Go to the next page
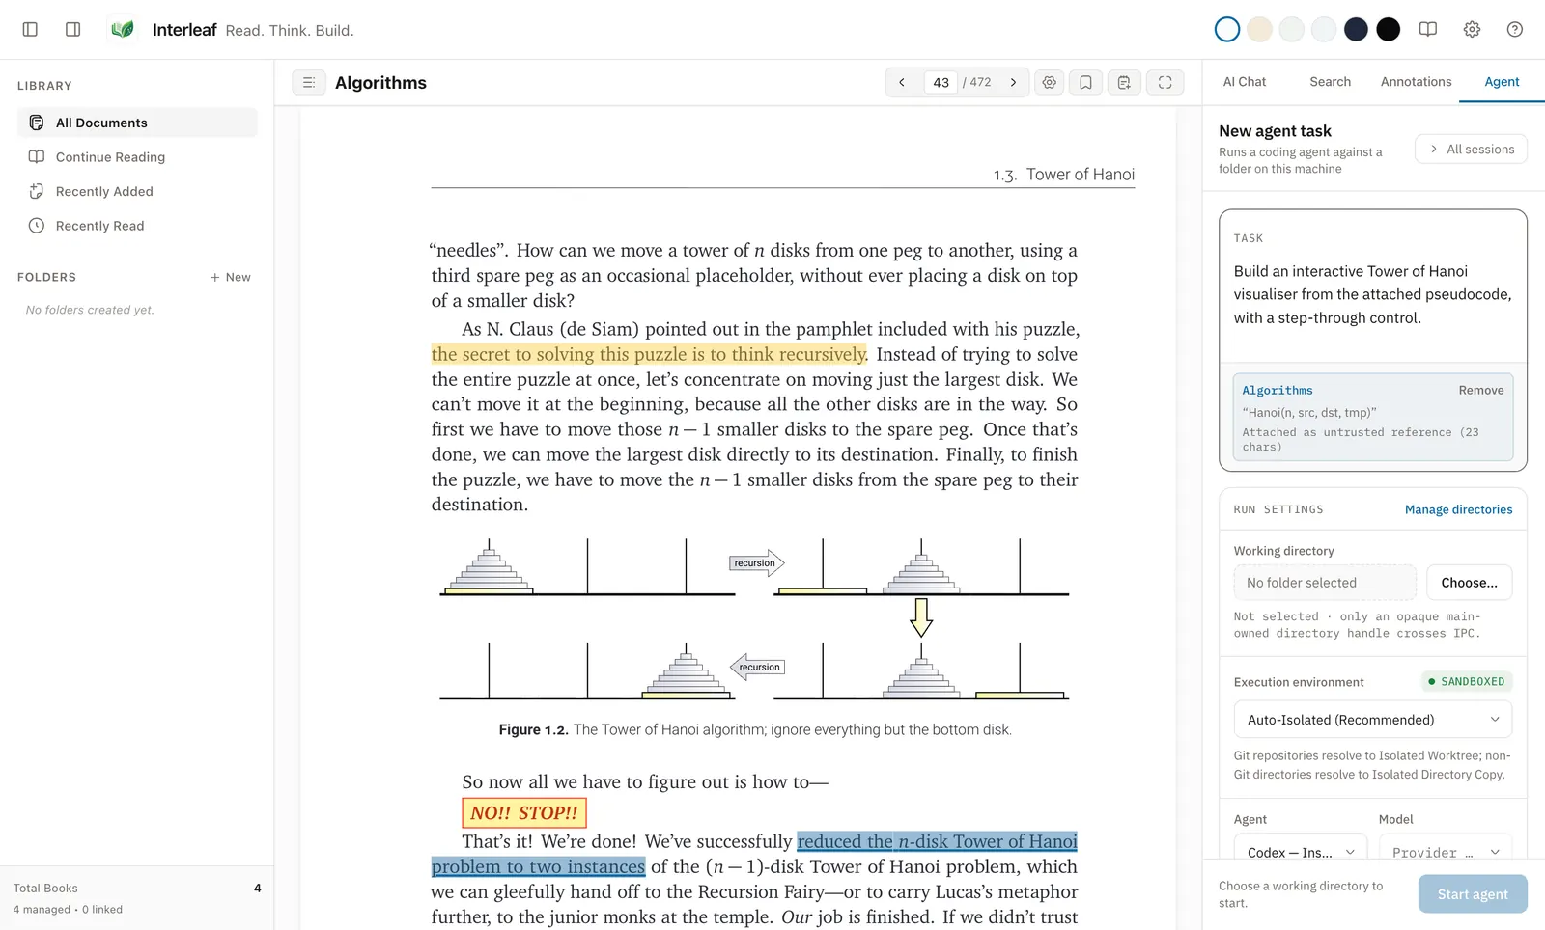Viewport: 1545px width, 930px height. [x=1013, y=83]
